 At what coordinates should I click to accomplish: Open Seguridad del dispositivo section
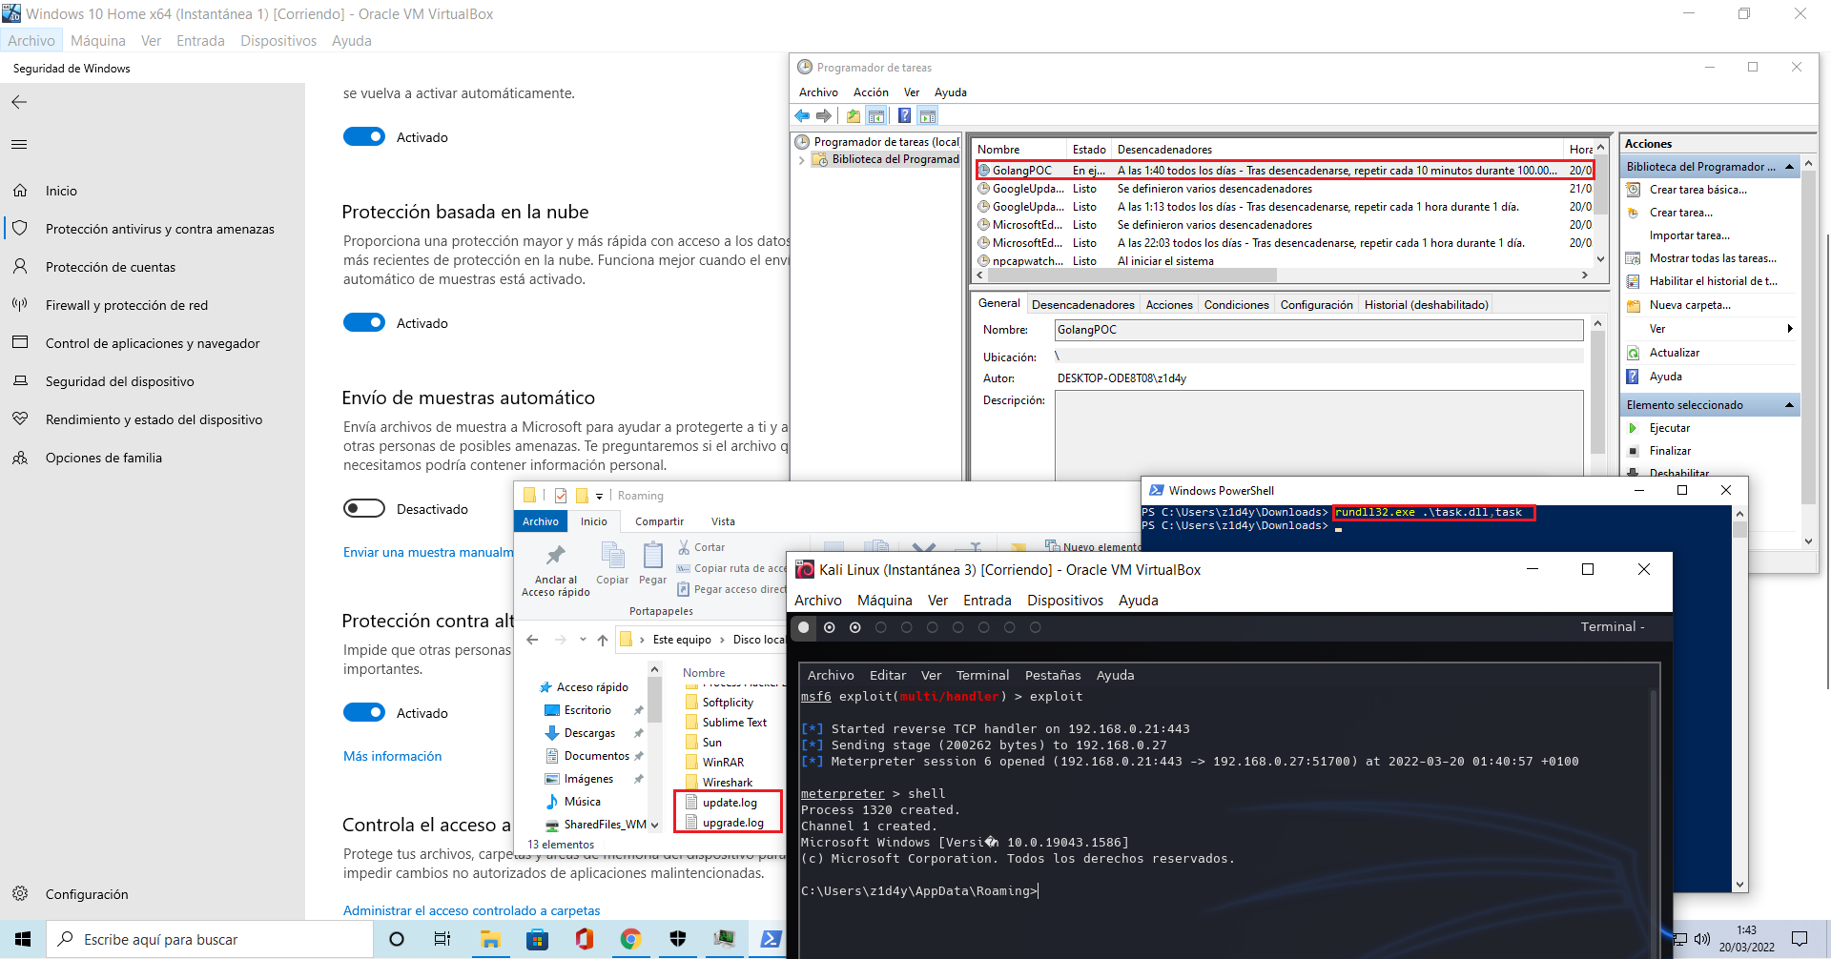tap(120, 381)
